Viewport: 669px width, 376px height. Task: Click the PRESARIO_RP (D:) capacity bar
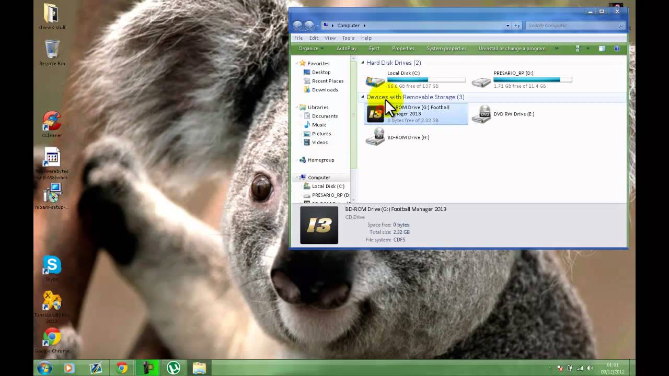point(533,80)
